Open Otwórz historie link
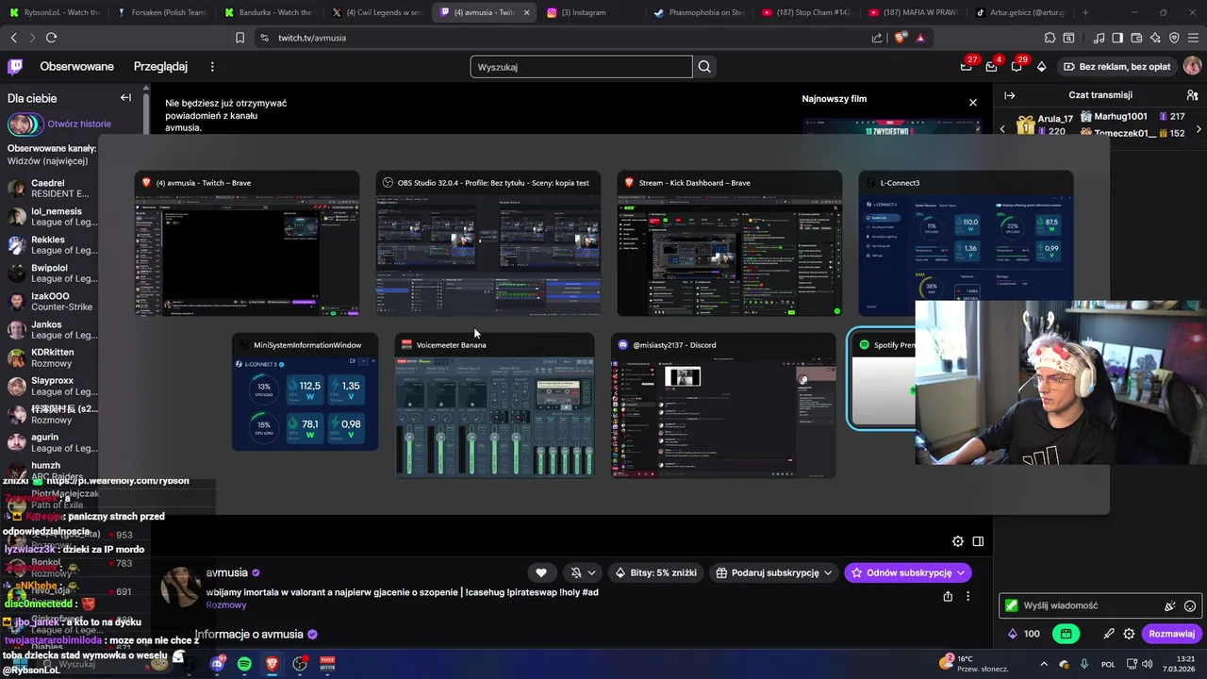 tap(79, 124)
